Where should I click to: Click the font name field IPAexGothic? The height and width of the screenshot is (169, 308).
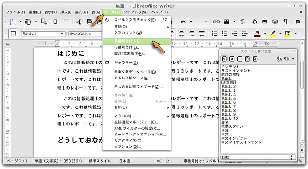(x=85, y=34)
